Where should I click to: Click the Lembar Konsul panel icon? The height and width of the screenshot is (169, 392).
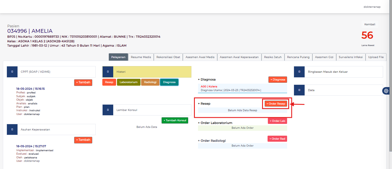coord(108,110)
